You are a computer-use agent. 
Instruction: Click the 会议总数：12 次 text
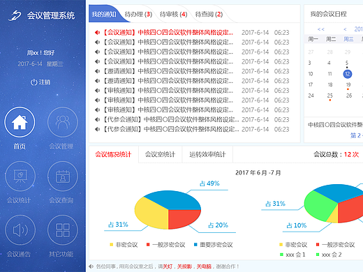(336, 154)
